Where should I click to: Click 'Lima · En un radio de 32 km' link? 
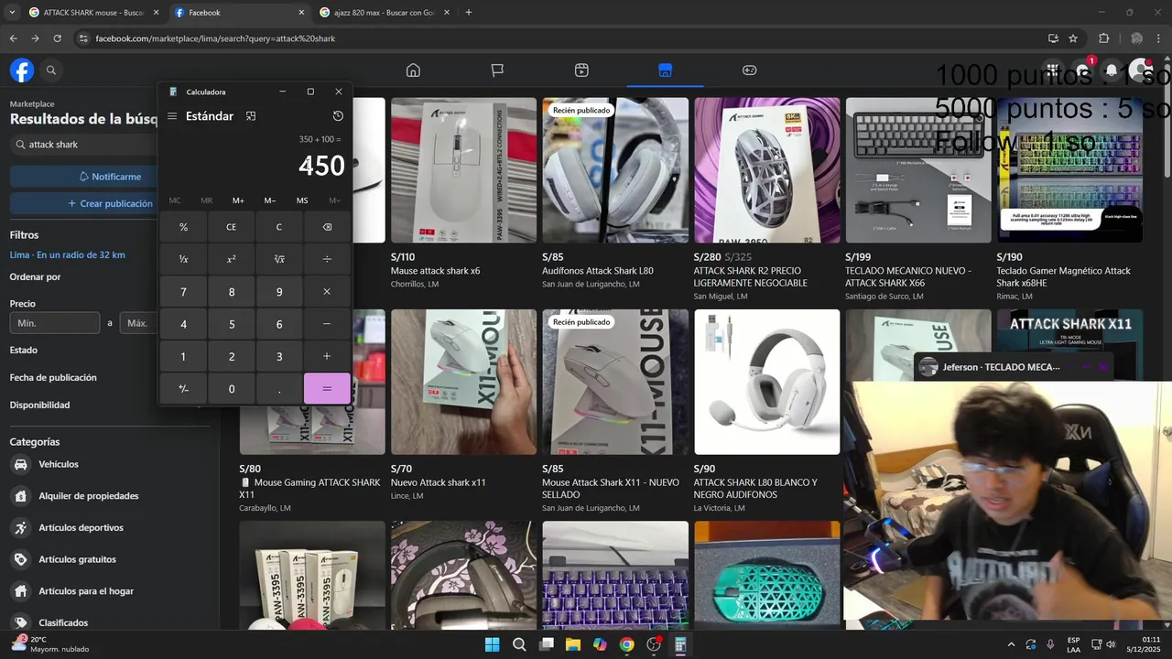[x=68, y=254]
